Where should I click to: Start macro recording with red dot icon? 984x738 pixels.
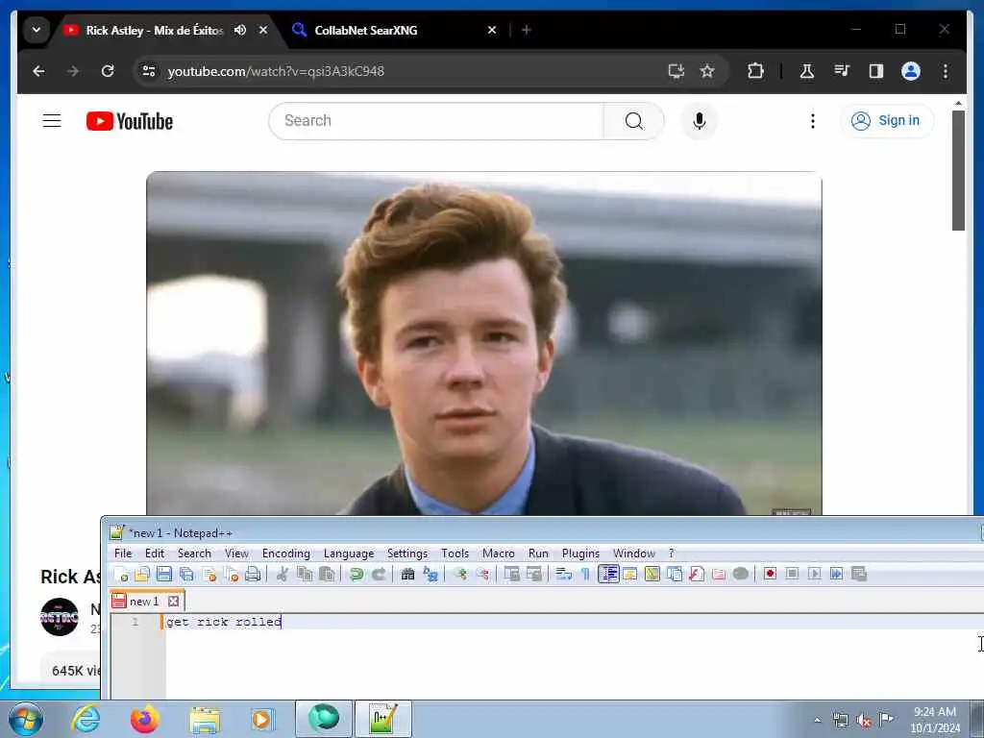click(770, 575)
